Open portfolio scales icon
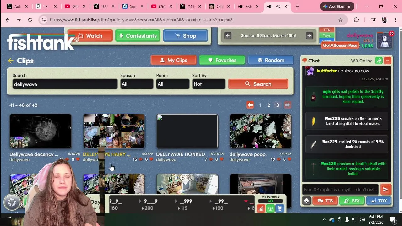The image size is (402, 226). (x=270, y=208)
